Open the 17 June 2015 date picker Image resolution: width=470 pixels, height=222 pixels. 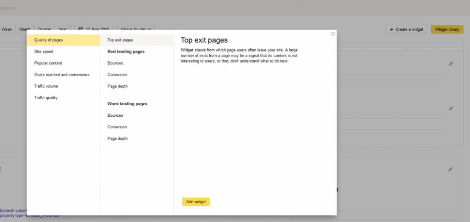tap(93, 29)
